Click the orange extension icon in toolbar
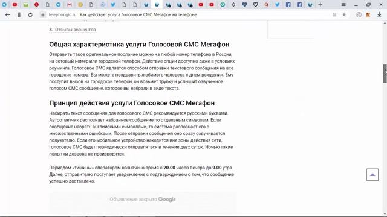This screenshot has height=217, width=387. point(368,14)
